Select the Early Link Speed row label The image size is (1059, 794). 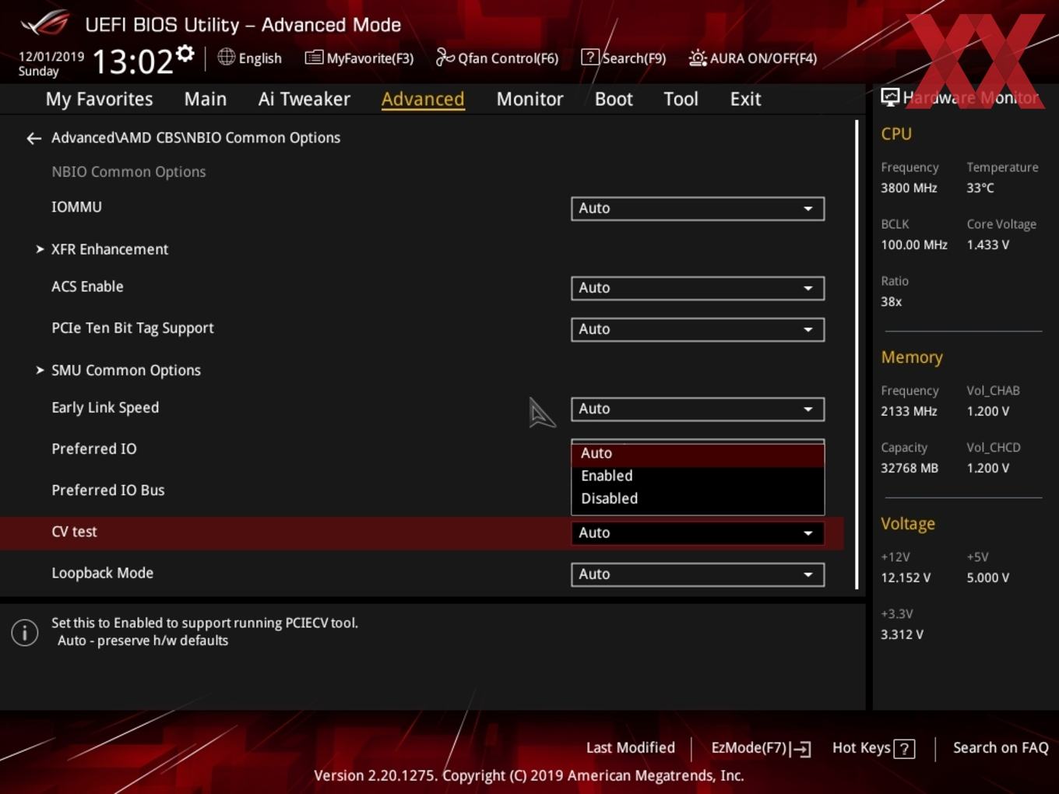point(105,407)
